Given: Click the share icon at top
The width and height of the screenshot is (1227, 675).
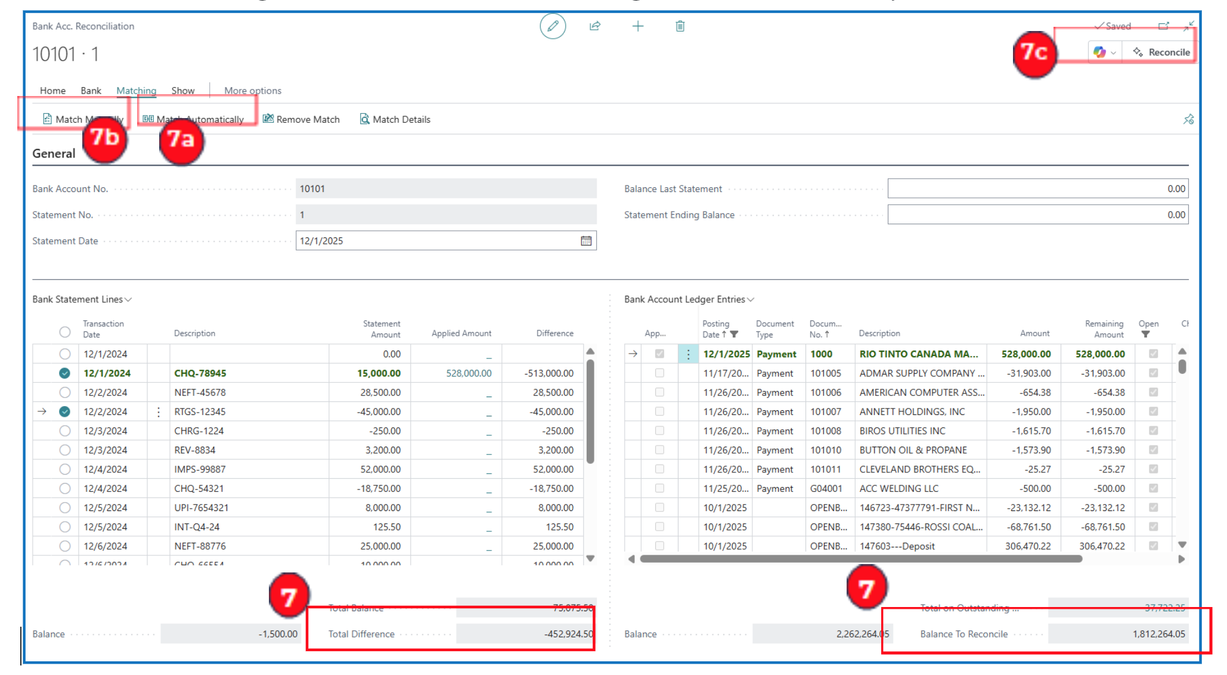Looking at the screenshot, I should pyautogui.click(x=595, y=26).
